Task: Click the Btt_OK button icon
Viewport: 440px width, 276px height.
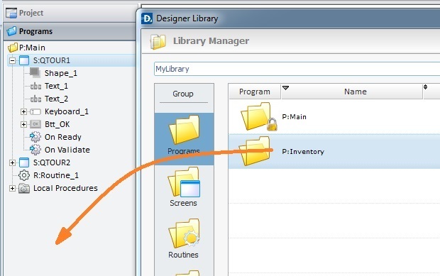Action: (35, 124)
